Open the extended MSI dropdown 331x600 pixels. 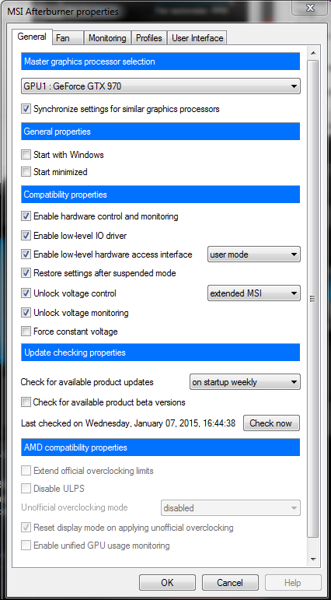(254, 293)
